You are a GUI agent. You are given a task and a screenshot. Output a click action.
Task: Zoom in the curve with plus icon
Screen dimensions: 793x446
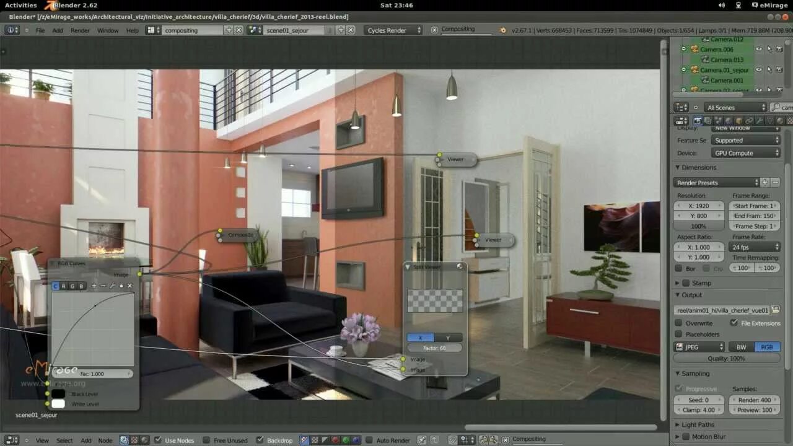tap(94, 286)
